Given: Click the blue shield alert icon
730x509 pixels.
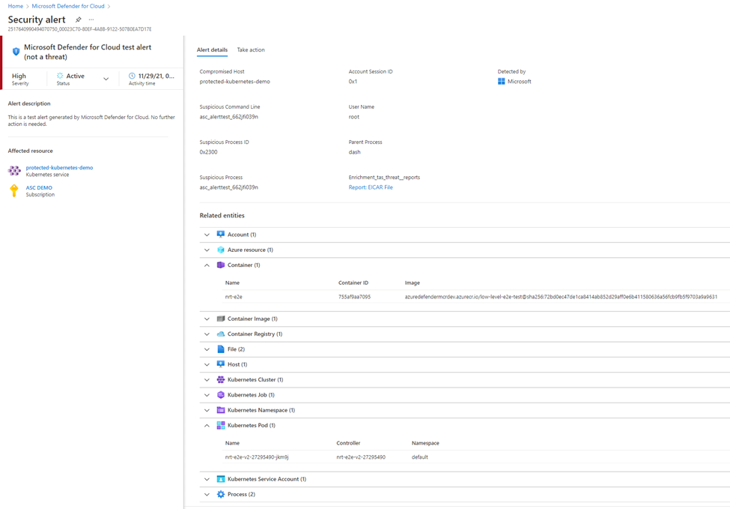Looking at the screenshot, I should pos(16,51).
